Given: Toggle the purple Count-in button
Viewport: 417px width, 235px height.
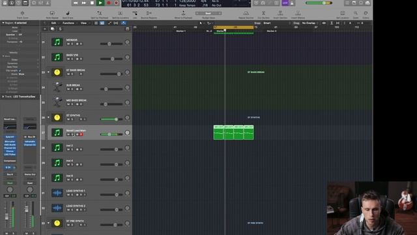Looking at the screenshot, I should point(285,3).
